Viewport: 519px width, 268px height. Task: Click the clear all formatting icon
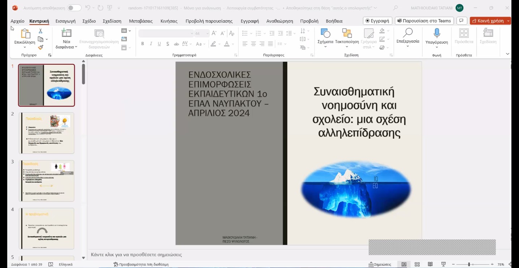pyautogui.click(x=232, y=34)
